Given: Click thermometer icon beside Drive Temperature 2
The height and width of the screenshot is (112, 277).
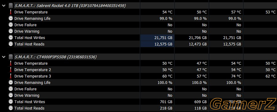Looking at the screenshot, I should coord(11,70).
